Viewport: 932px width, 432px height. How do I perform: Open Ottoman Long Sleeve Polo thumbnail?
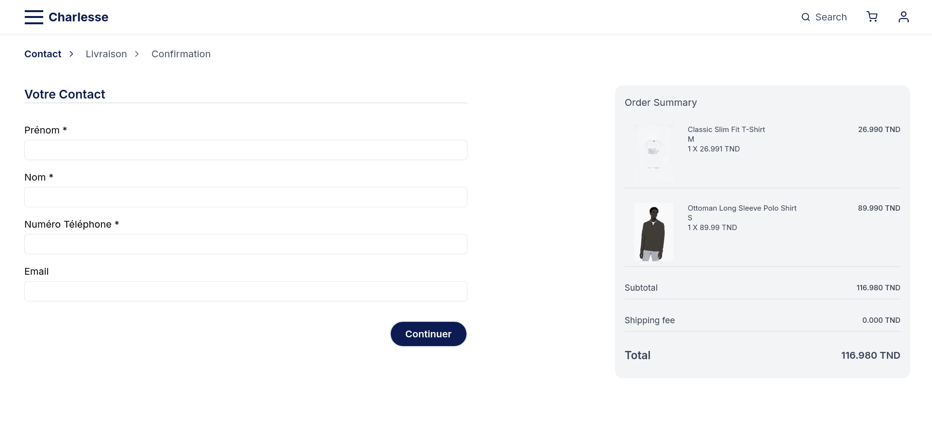[x=654, y=232]
